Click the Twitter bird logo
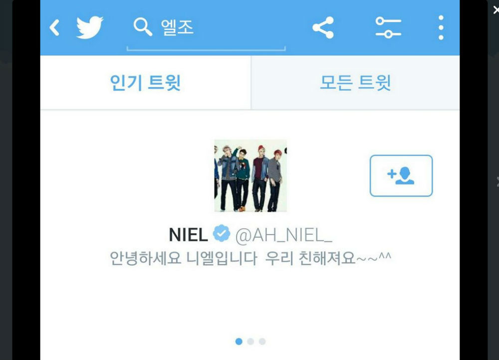Screen dimensions: 499x360 [90, 27]
